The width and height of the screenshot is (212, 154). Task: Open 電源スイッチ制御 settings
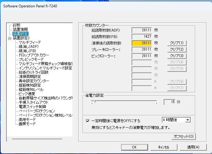pyautogui.click(x=32, y=107)
